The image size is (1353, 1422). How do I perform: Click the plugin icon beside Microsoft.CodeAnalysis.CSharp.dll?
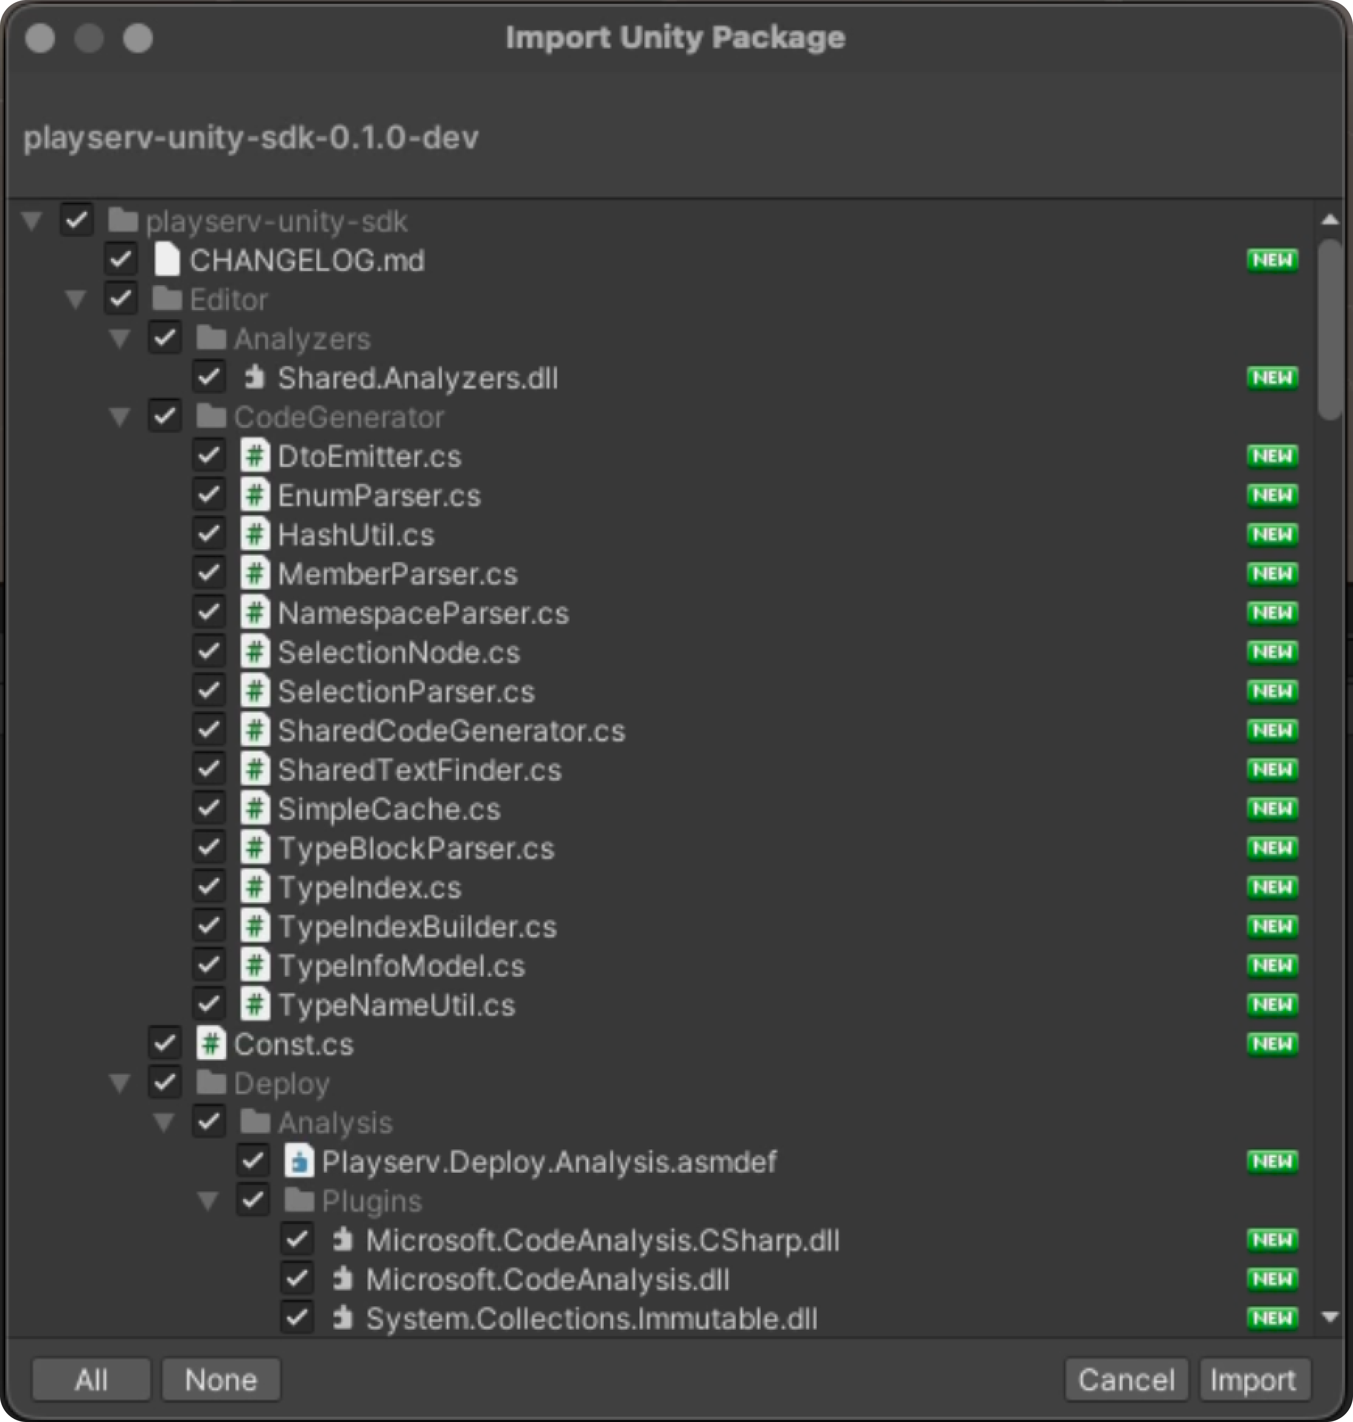click(343, 1240)
